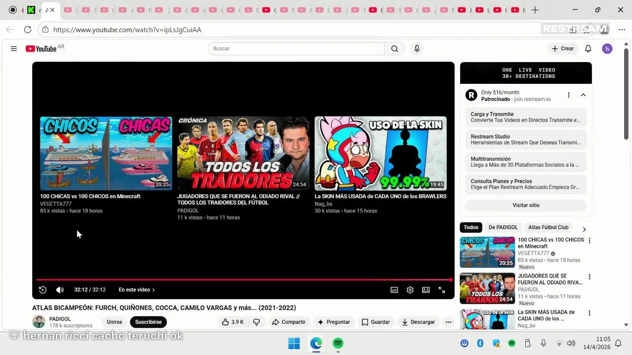Viewport: 632px width, 355px height.
Task: Click the address bar URL
Action: tap(127, 30)
